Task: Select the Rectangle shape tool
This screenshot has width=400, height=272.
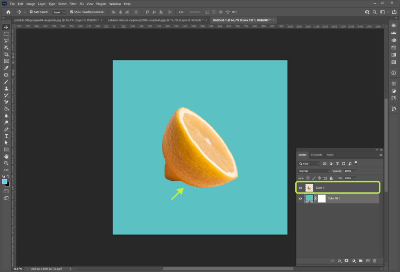Action: coord(6,149)
